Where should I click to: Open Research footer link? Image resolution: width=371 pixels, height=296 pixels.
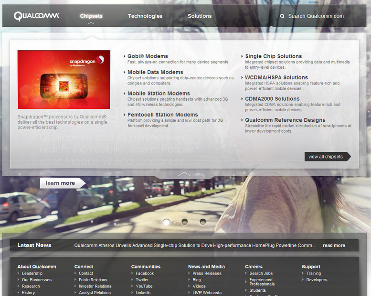click(x=31, y=286)
